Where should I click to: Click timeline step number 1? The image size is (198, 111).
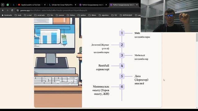[122, 33]
